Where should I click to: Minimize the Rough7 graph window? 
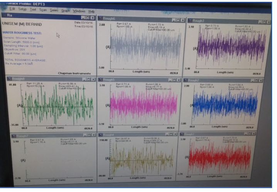(85, 135)
